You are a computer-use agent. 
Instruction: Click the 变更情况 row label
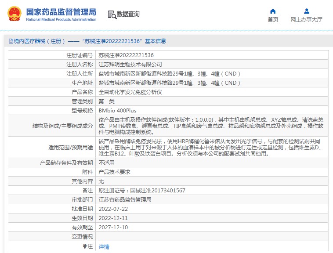pyautogui.click(x=82, y=237)
